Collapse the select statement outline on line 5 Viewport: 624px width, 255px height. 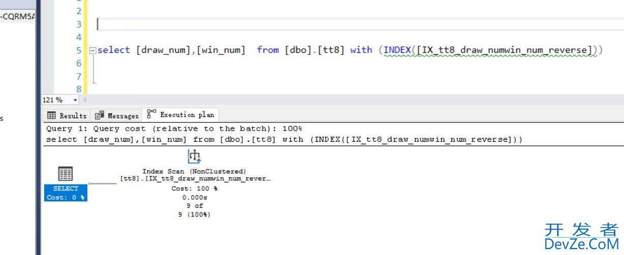click(x=92, y=50)
